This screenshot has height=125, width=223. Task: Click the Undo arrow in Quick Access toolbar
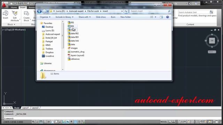coord(32,3)
